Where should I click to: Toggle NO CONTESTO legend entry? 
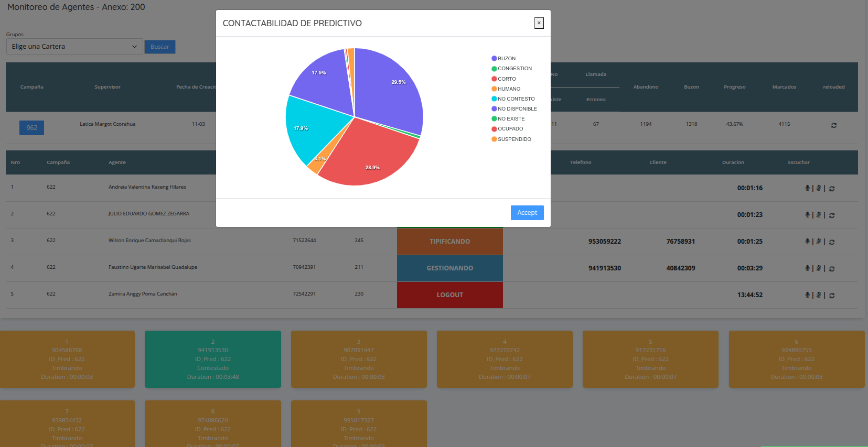tap(513, 99)
